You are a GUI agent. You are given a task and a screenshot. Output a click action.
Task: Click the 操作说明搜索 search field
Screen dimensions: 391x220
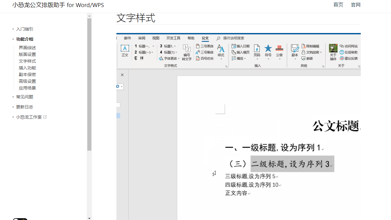pyautogui.click(x=234, y=38)
